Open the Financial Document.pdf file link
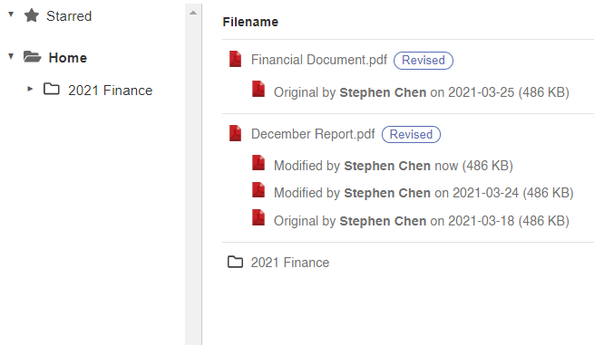The width and height of the screenshot is (594, 345). pyautogui.click(x=319, y=60)
